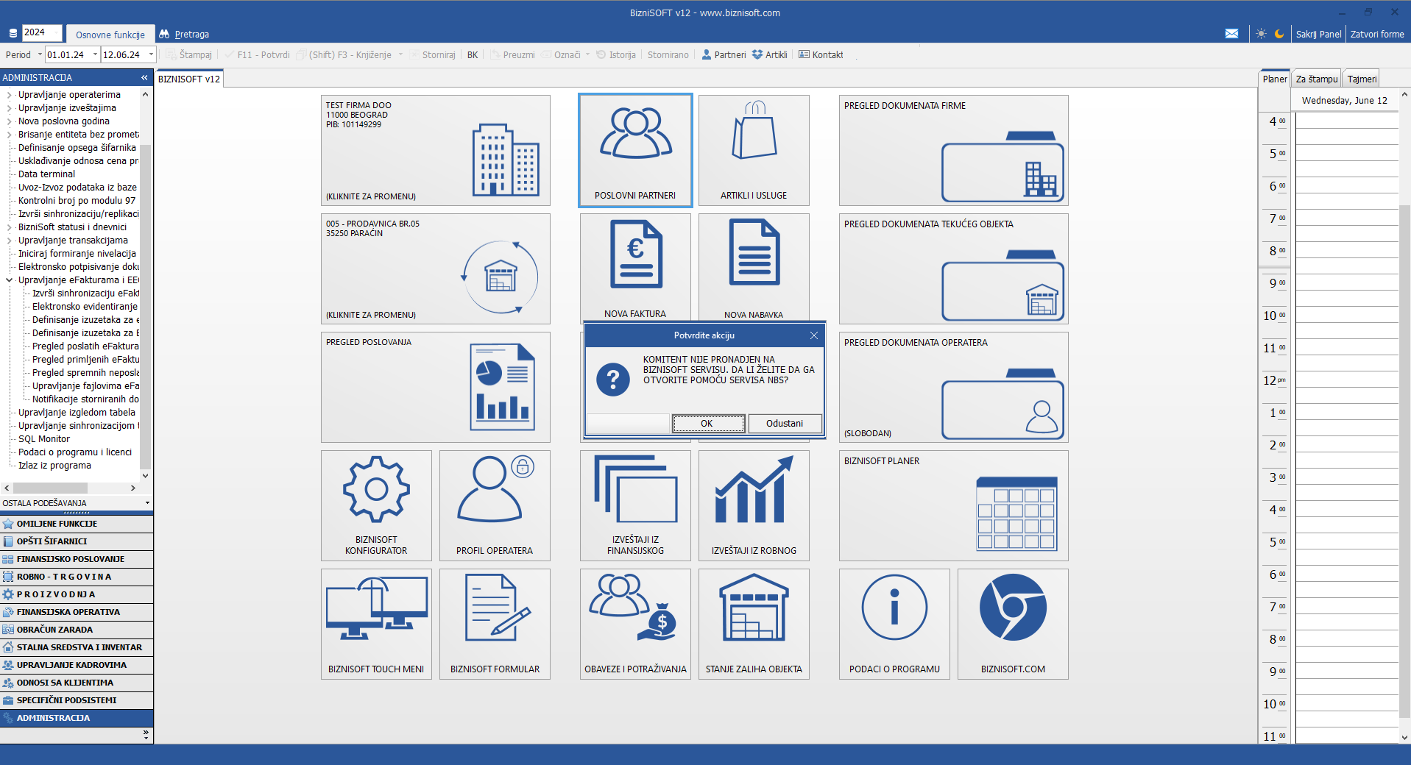The image size is (1411, 765).
Task: Click Odustani to cancel the dialog
Action: [x=784, y=424]
